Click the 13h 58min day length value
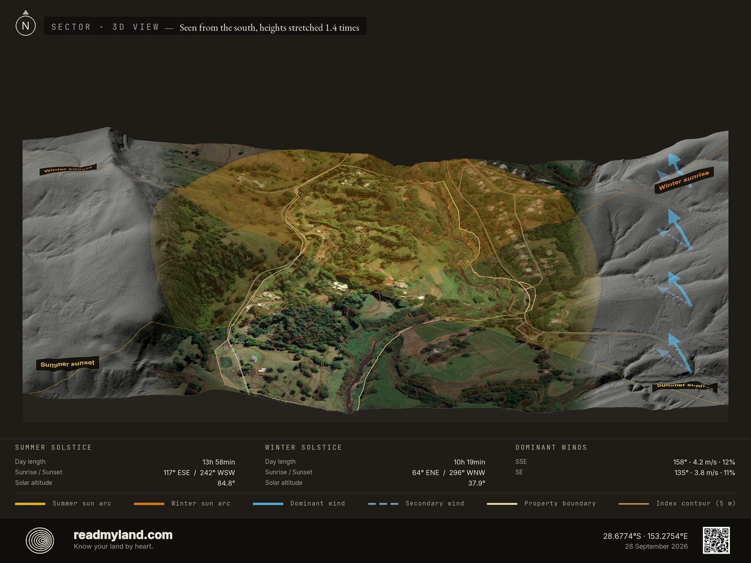This screenshot has height=563, width=751. tap(219, 462)
